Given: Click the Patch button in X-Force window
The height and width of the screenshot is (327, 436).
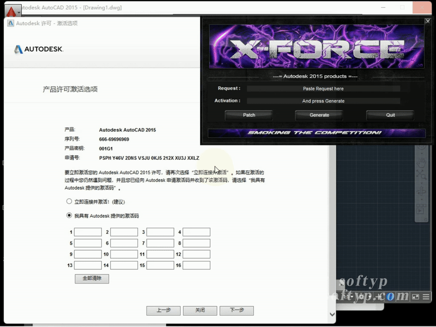Looking at the screenshot, I should (249, 115).
